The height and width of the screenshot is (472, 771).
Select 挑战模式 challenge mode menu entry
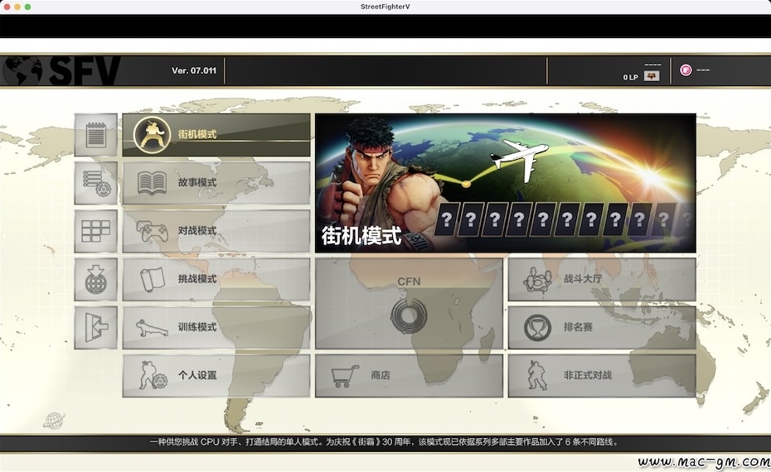[216, 279]
